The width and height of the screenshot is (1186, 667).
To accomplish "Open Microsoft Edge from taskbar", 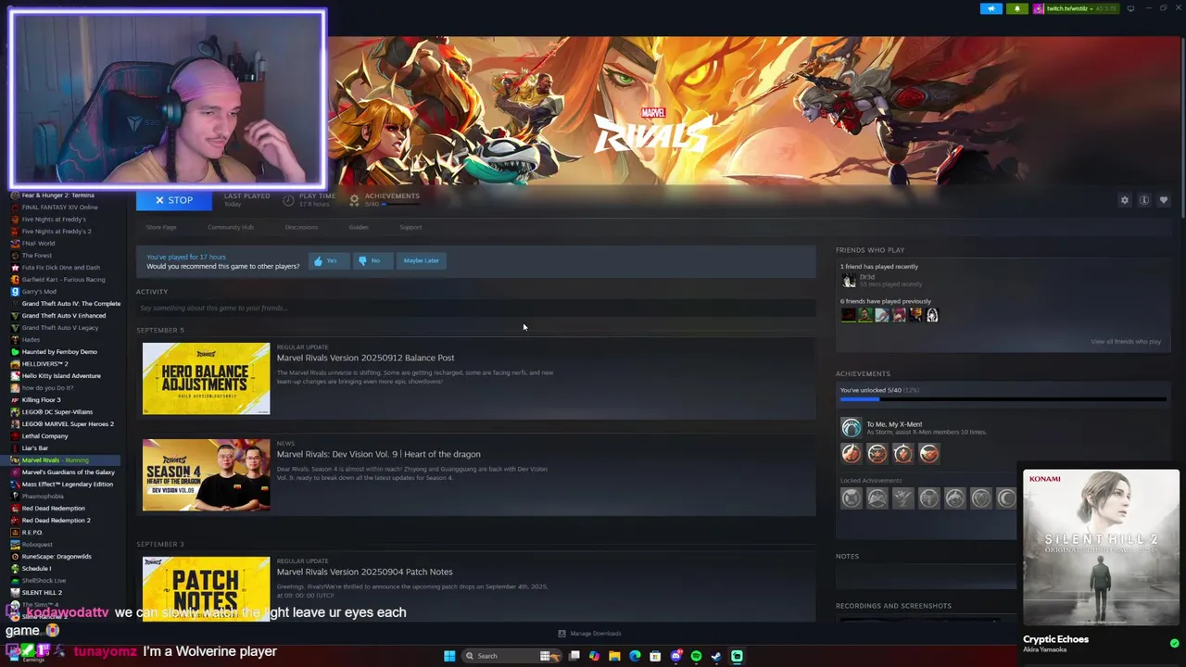I will 635,656.
